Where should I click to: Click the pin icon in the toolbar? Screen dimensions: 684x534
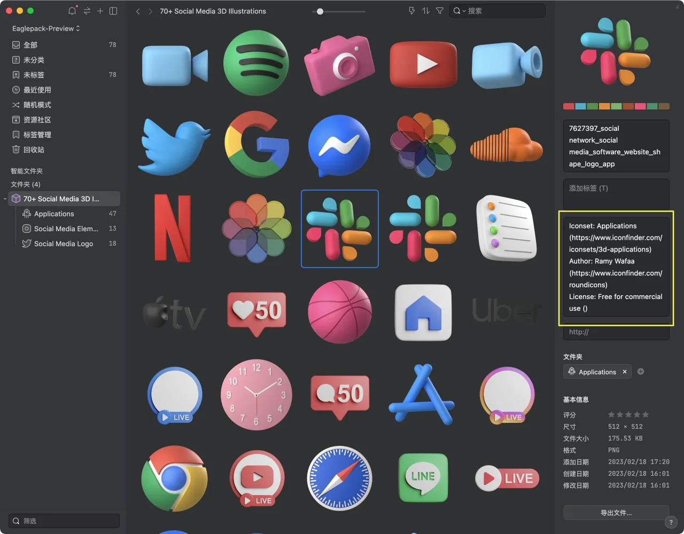tap(411, 11)
